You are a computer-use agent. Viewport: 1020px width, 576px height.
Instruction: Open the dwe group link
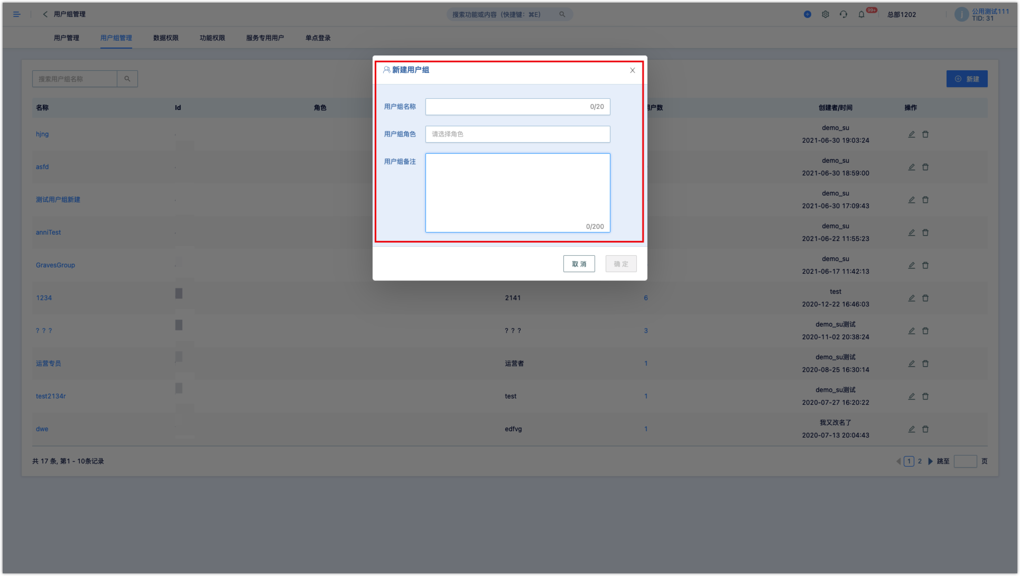(x=42, y=429)
